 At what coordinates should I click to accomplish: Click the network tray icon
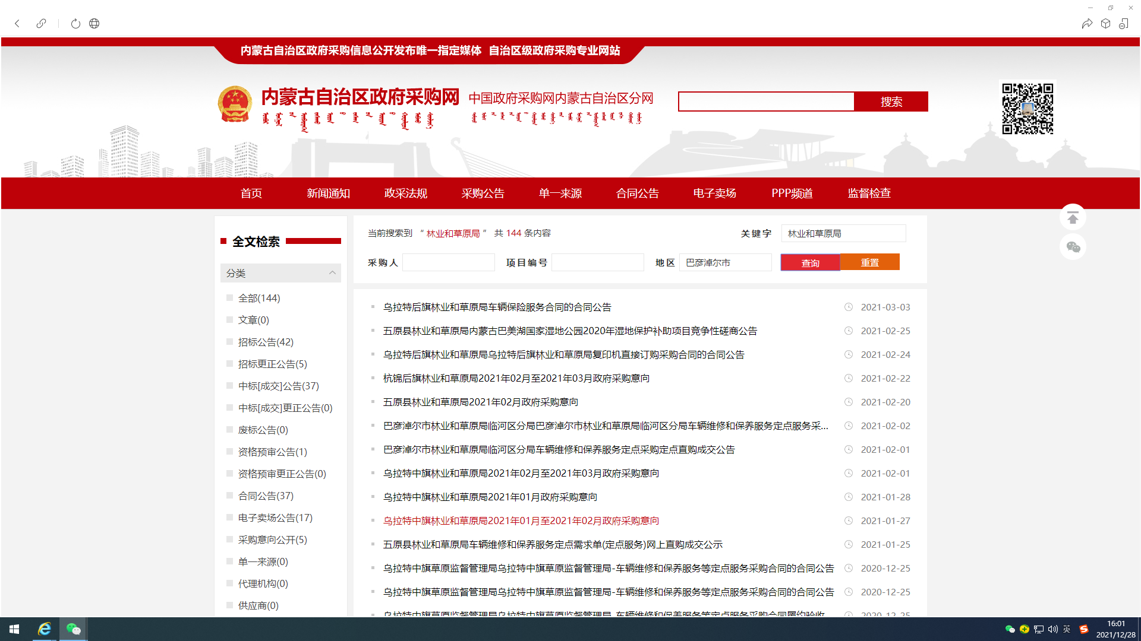(1038, 629)
